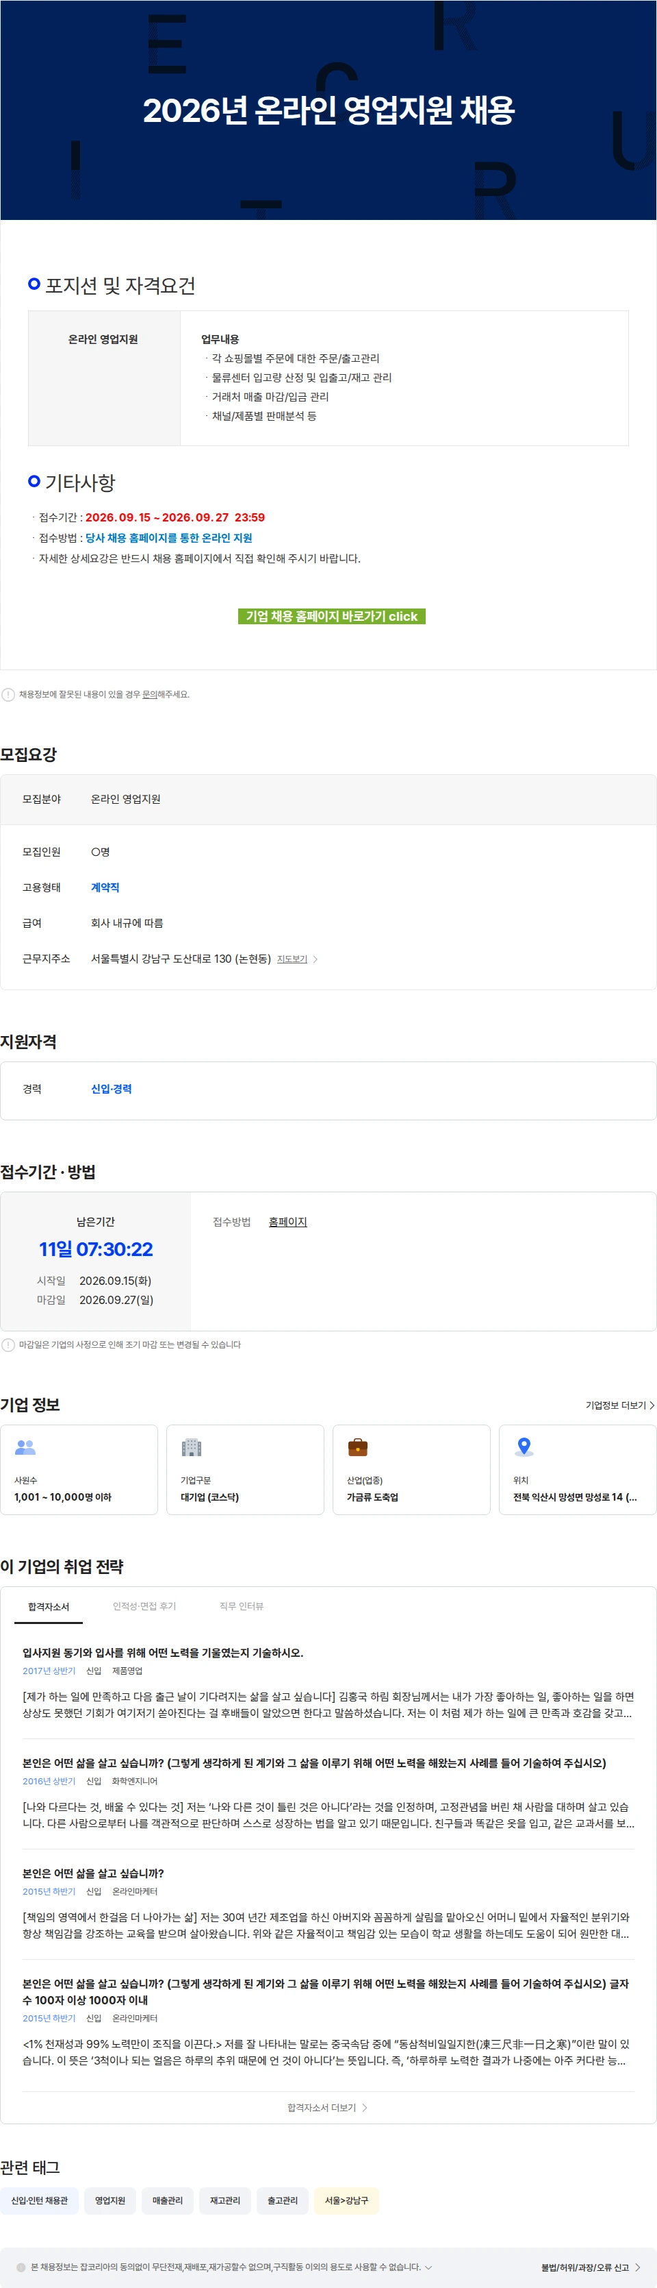Click the 1,001 ~ 10,000명 이하 employee count
The width and height of the screenshot is (657, 2288).
coord(63,1497)
